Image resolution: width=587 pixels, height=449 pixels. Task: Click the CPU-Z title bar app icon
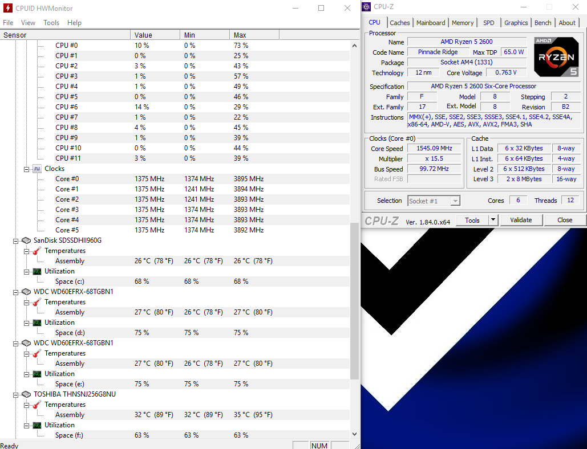366,7
